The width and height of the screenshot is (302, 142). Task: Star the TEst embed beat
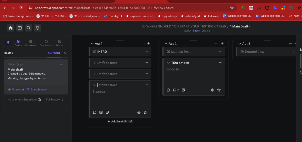[x=219, y=90]
